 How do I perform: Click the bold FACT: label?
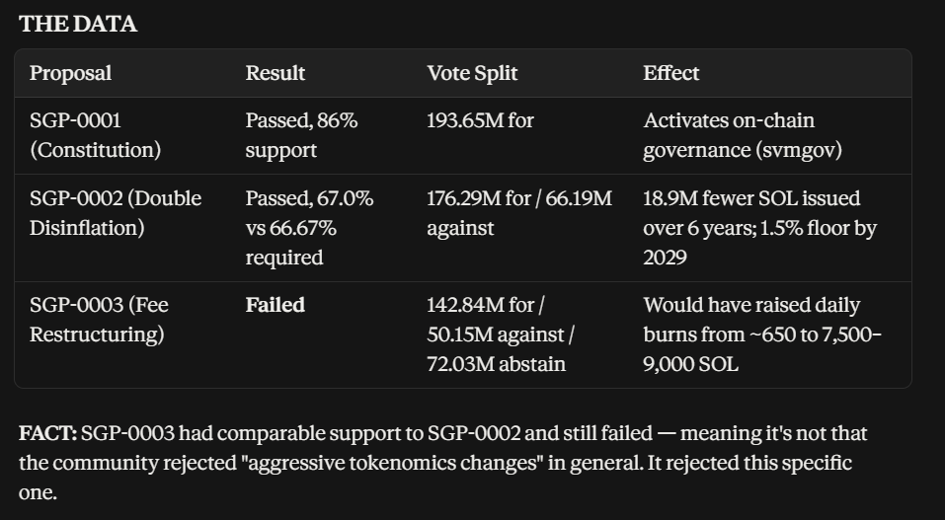point(47,433)
